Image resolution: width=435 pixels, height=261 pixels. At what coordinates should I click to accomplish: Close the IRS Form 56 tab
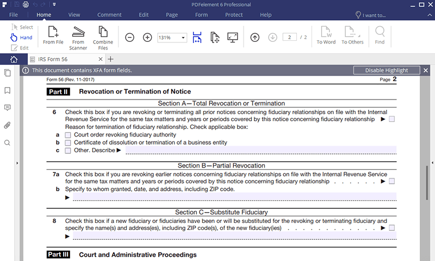pos(101,59)
